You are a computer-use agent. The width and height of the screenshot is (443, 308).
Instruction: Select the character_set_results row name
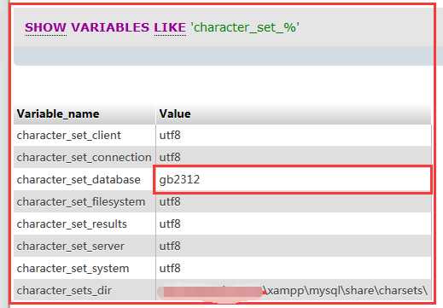[x=72, y=224]
